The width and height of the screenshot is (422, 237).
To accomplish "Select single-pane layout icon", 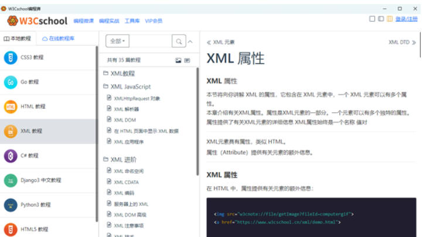I will click(x=372, y=19).
